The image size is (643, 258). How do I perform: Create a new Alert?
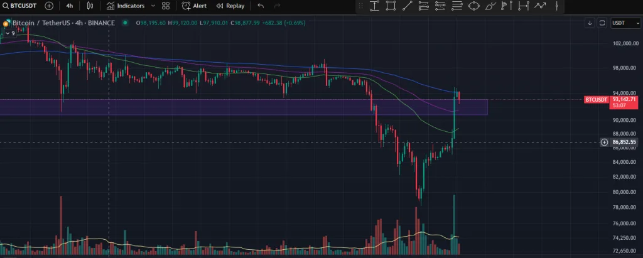[194, 6]
